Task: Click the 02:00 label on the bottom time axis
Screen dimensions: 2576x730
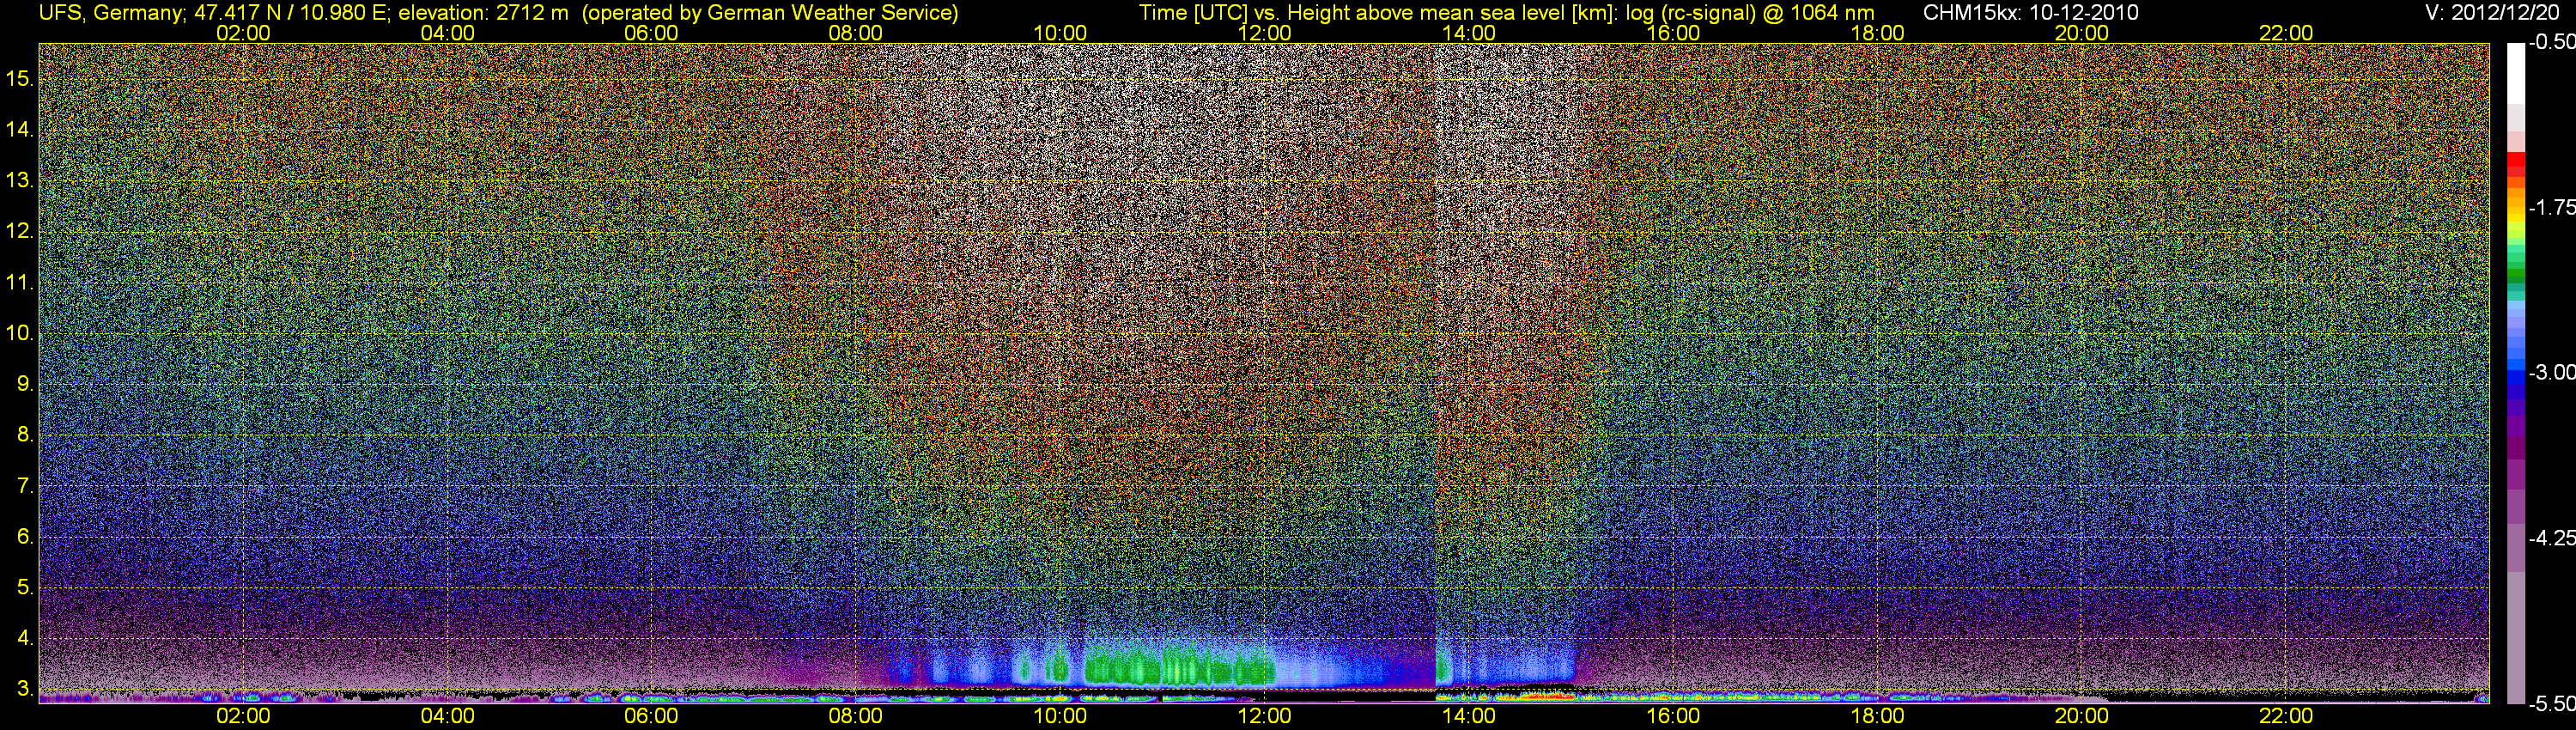Action: point(243,716)
